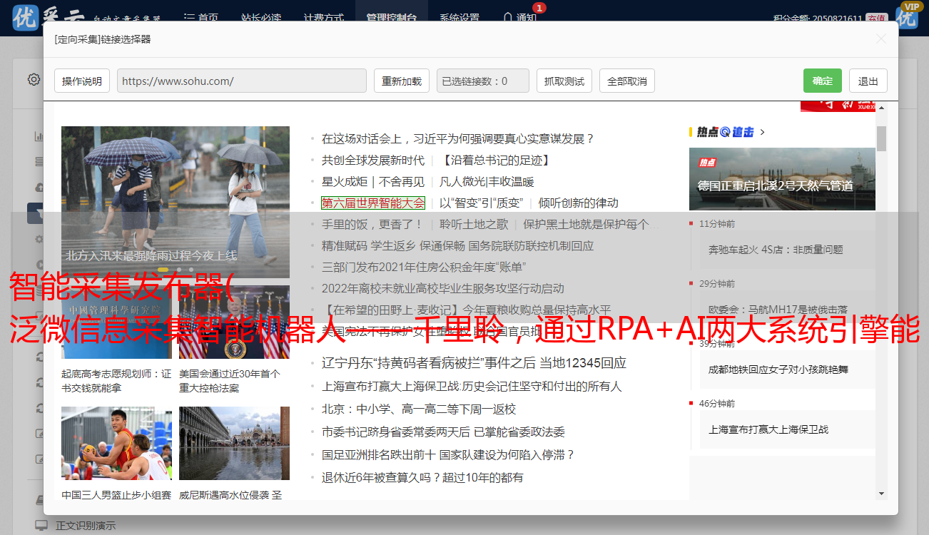Viewport: 929px width, 535px height.
Task: Click the 通知 notification bell icon
Action: pos(509,17)
